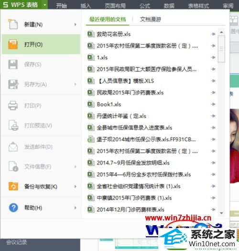This screenshot has width=239, height=251.
Task: Click the orange Open folder icon
Action: 13,44
